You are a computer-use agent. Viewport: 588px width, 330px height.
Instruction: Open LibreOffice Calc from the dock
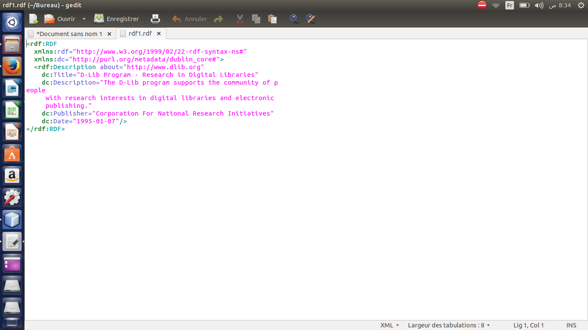[x=12, y=110]
